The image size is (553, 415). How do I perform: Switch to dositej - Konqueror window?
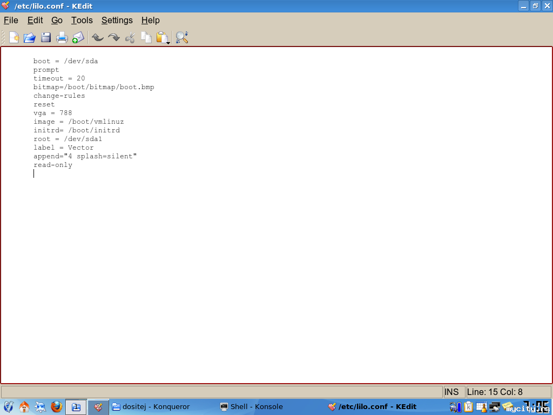151,407
